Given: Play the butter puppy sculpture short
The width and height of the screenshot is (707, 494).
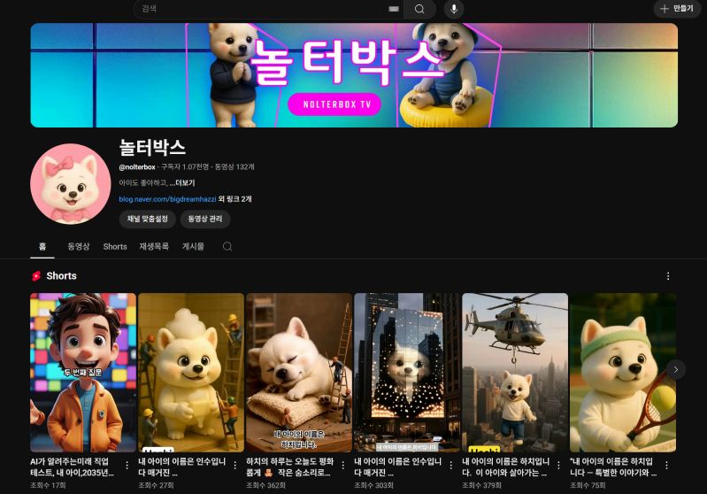Looking at the screenshot, I should 191,373.
